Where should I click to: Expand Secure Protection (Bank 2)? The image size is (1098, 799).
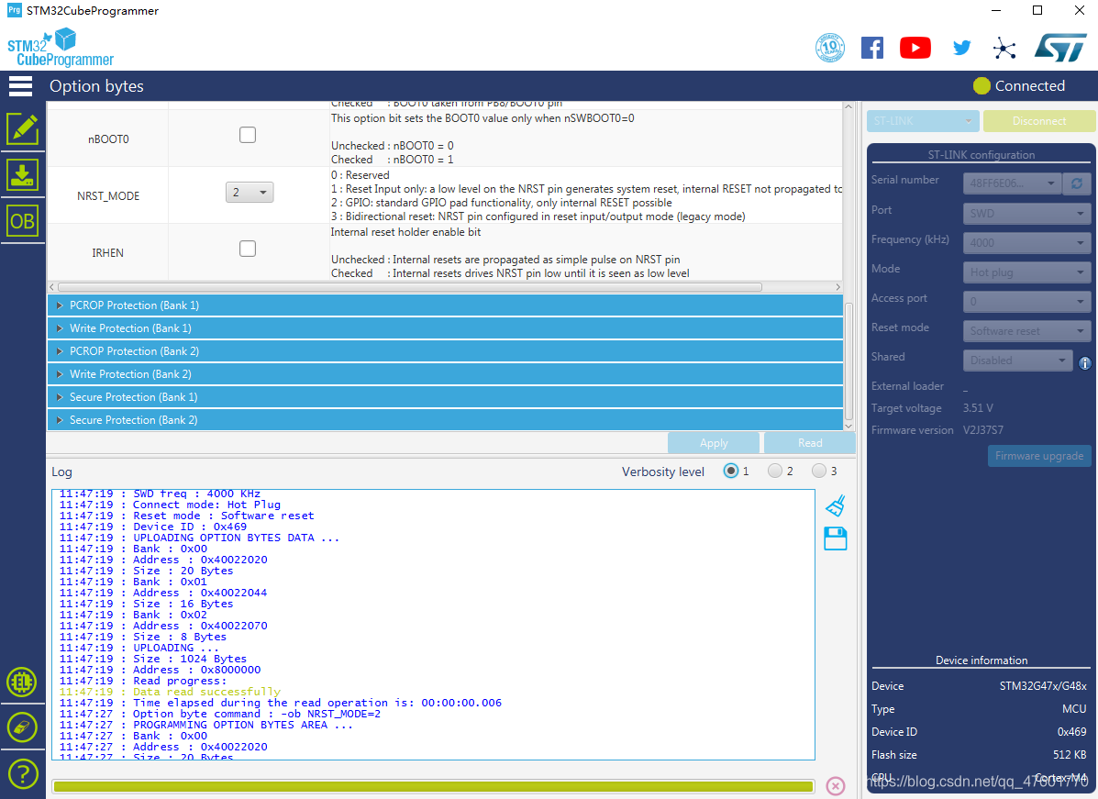click(x=446, y=420)
